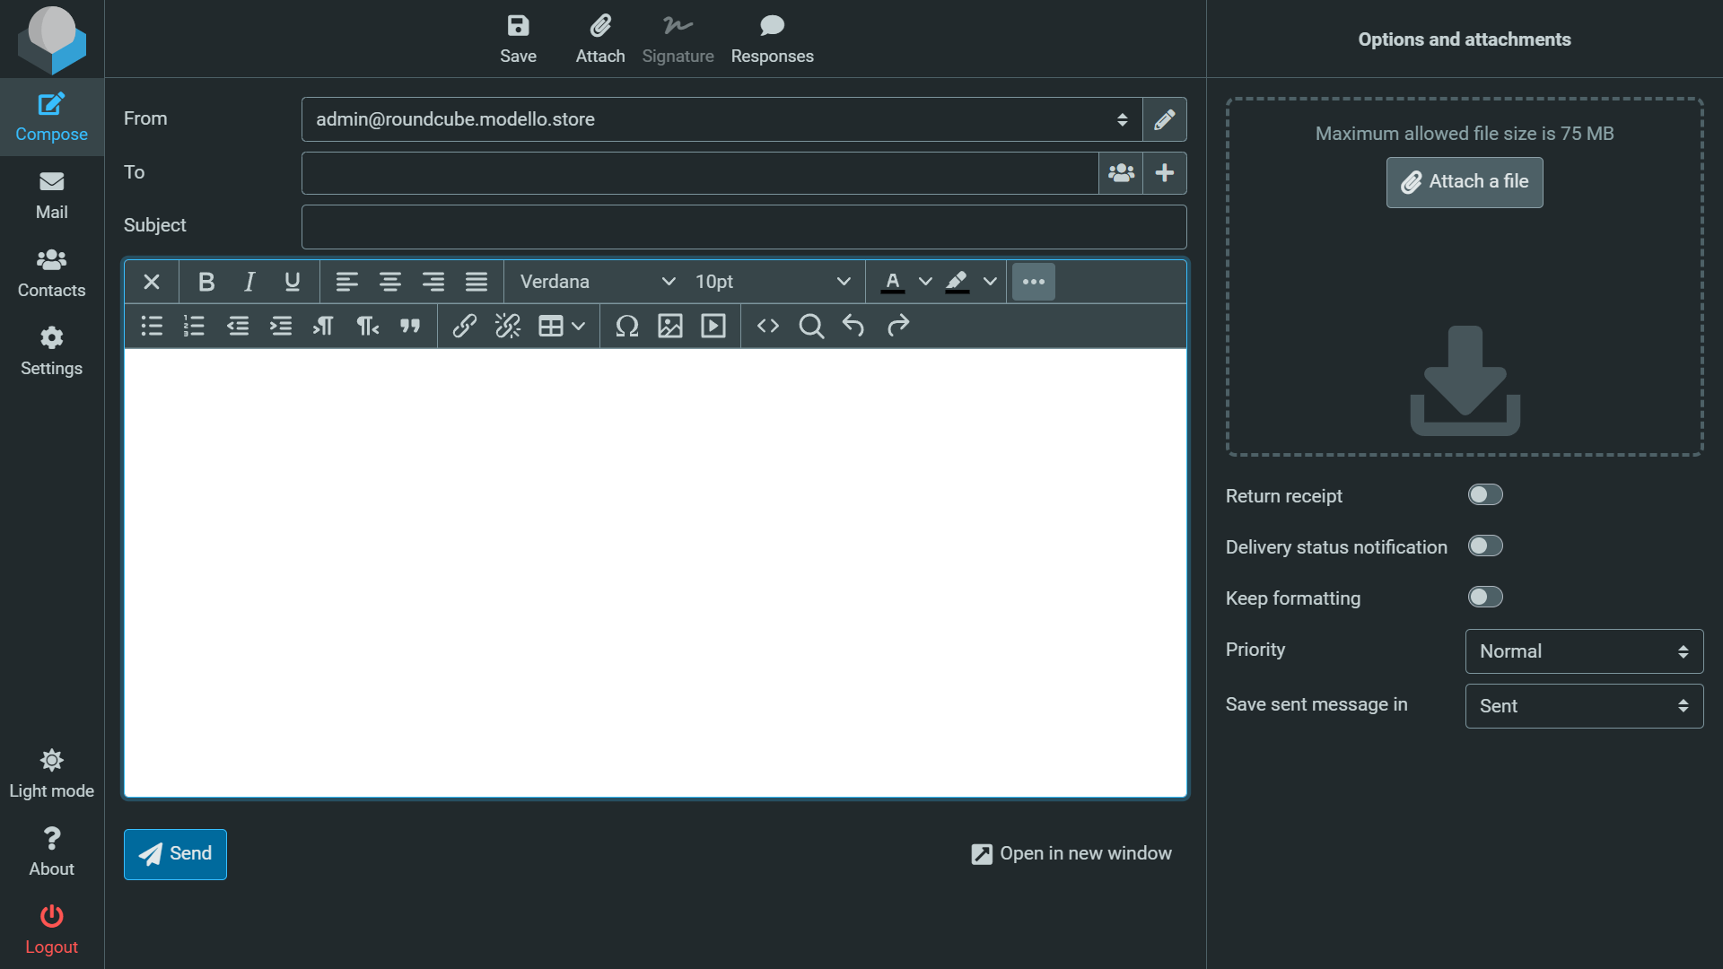Open the table insert dropdown

(562, 326)
